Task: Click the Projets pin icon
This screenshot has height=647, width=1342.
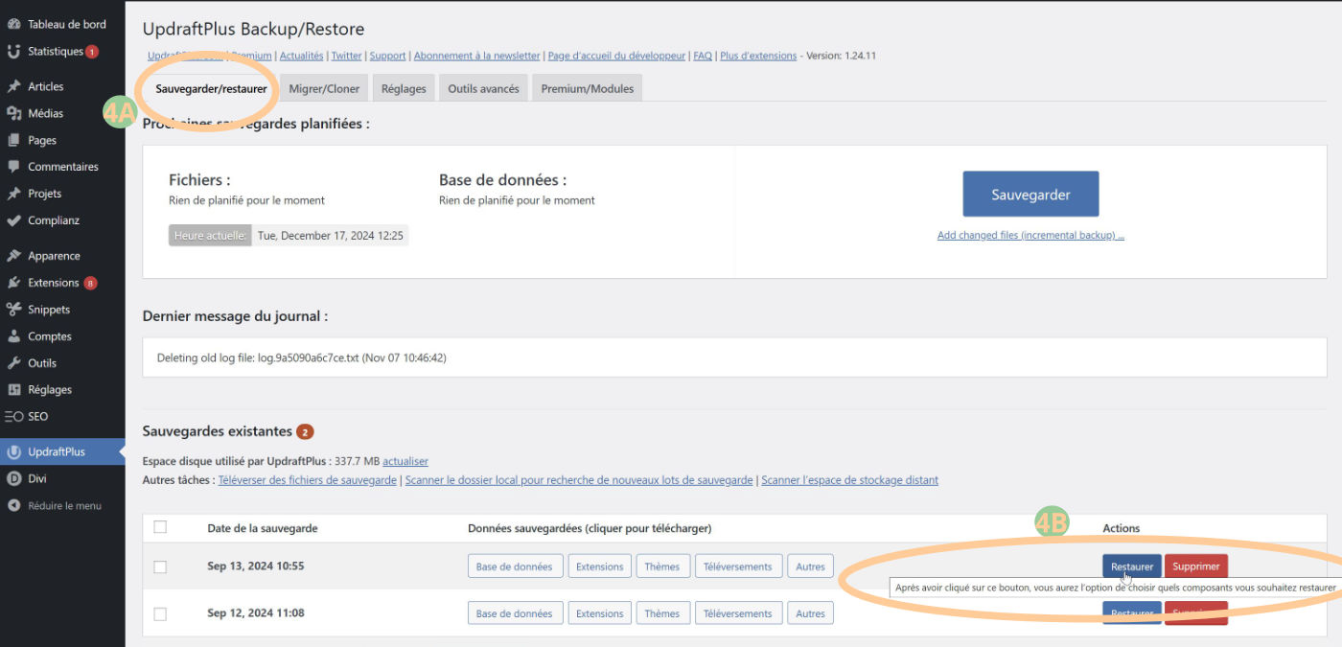Action: point(13,194)
